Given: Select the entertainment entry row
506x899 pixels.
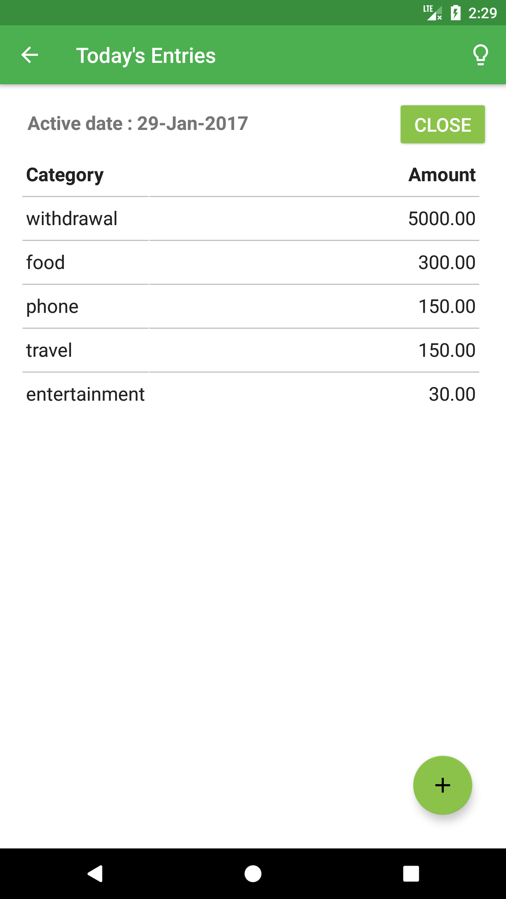Looking at the screenshot, I should [251, 394].
